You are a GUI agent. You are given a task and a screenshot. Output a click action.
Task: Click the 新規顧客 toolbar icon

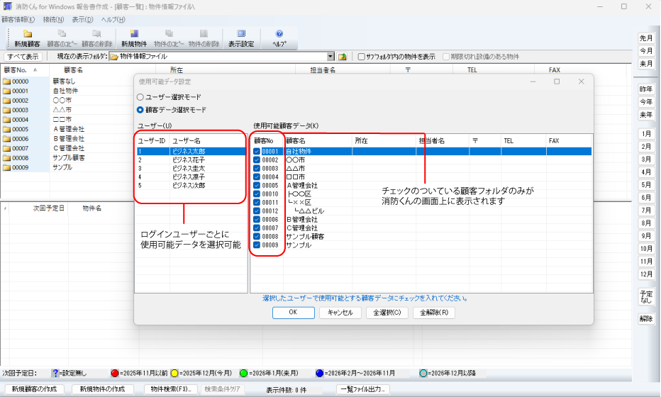(28, 37)
